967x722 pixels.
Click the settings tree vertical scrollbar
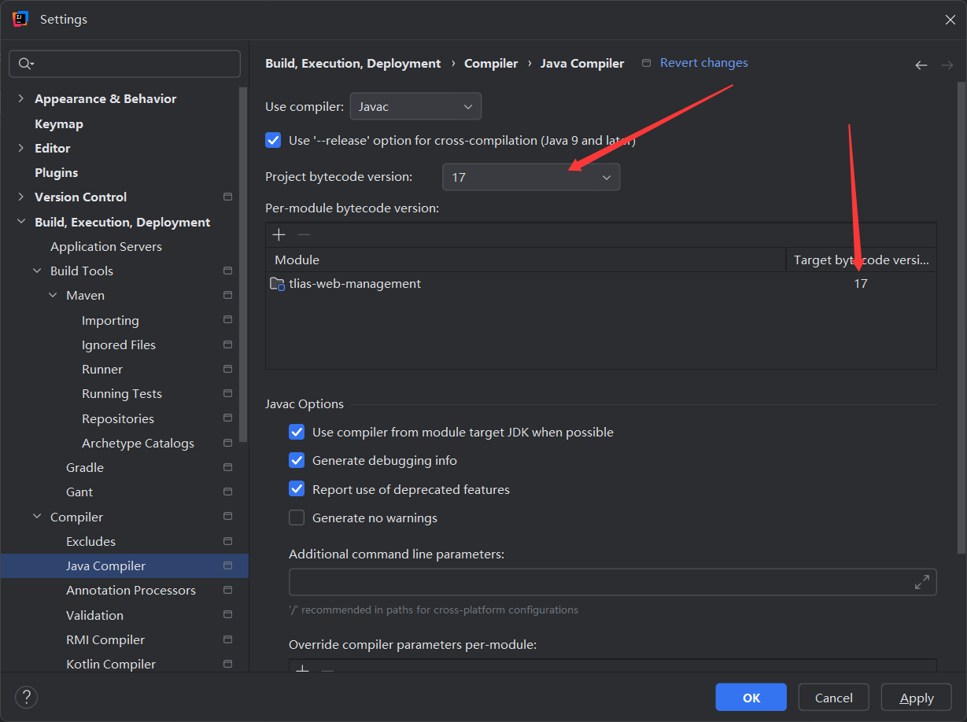244,264
